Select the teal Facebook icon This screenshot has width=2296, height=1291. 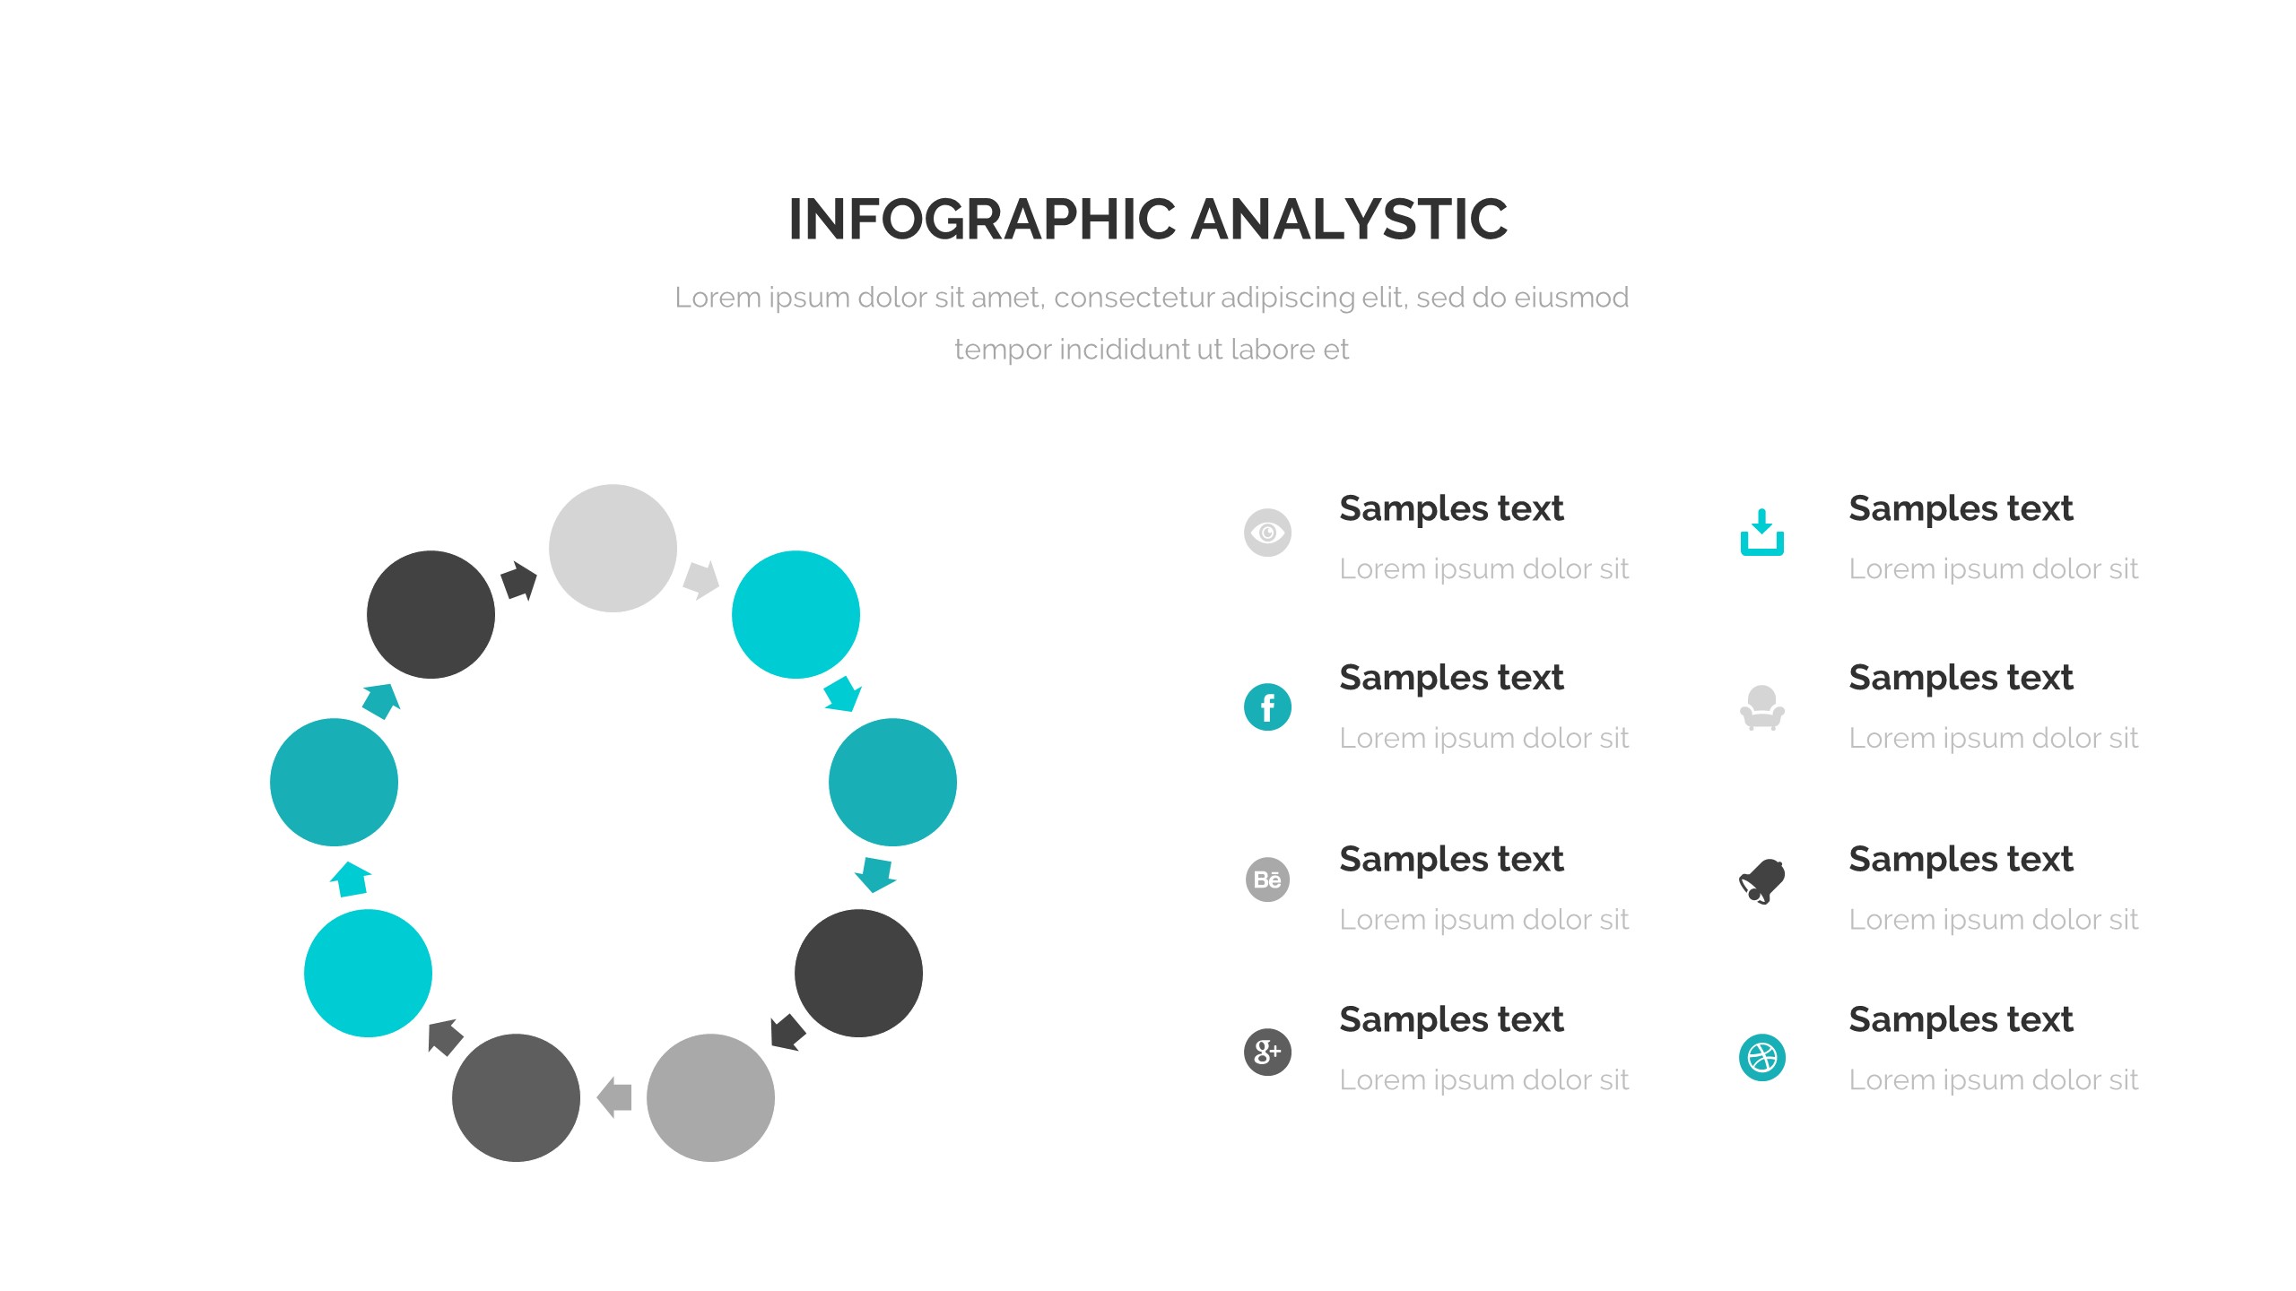tap(1267, 707)
